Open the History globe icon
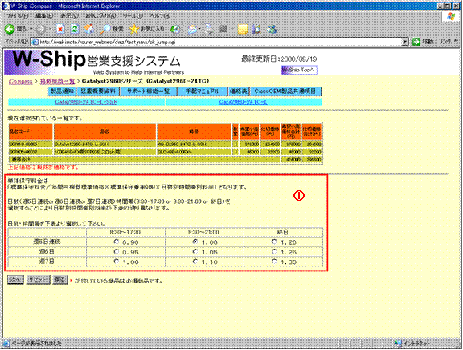The height and width of the screenshot is (350, 463). (x=175, y=29)
